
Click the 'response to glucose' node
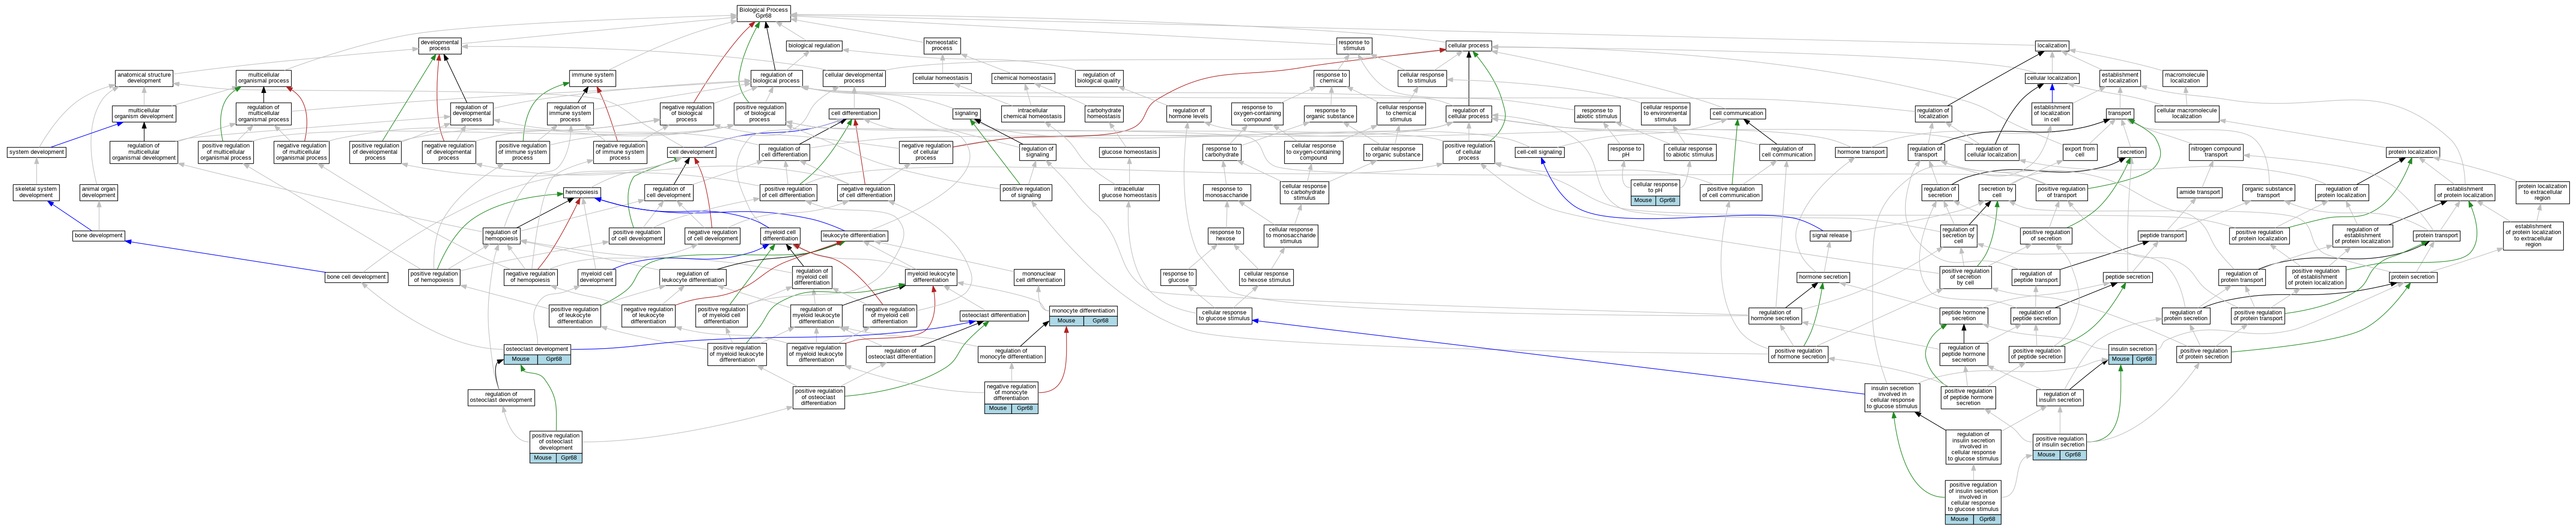(1178, 277)
